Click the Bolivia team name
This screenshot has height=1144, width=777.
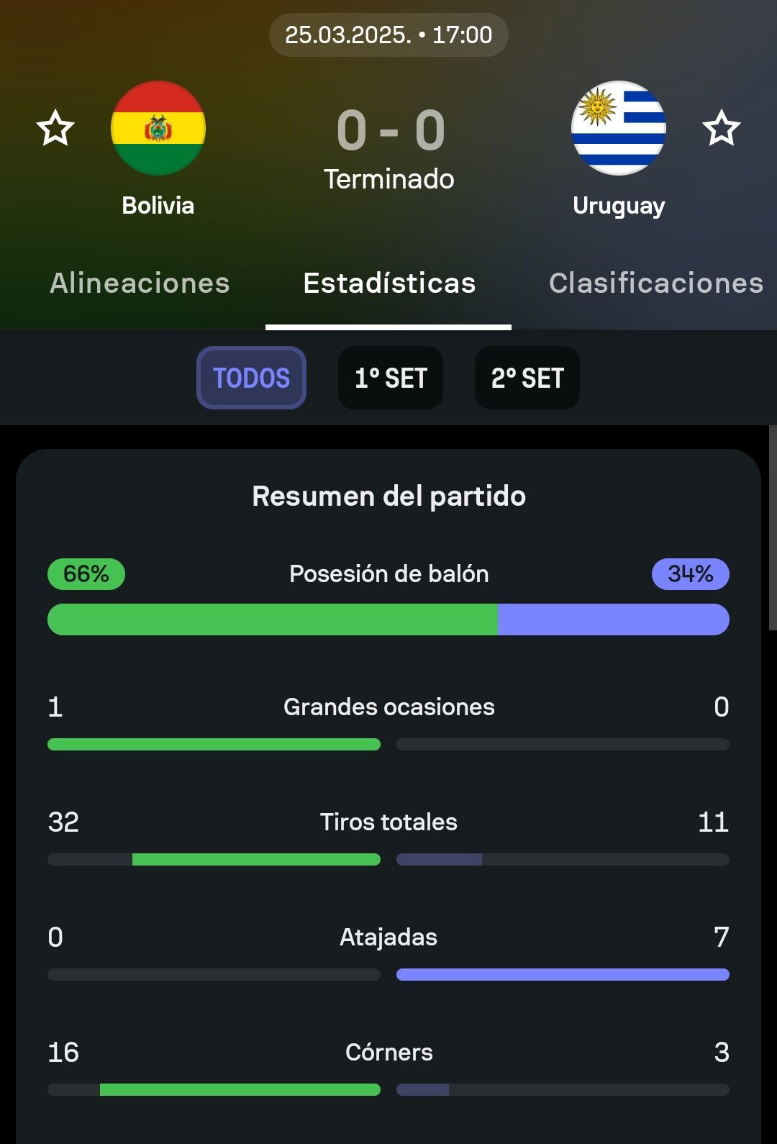pyautogui.click(x=158, y=206)
